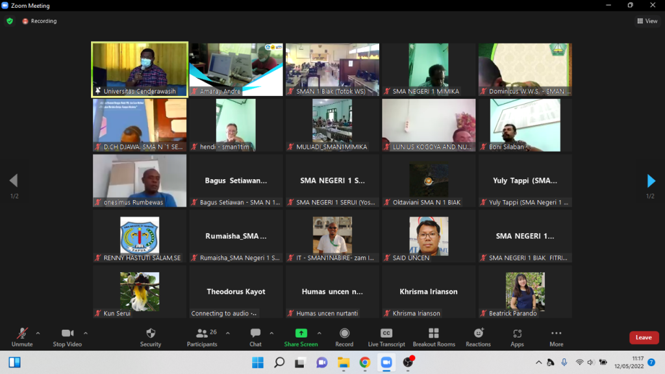Select the onesimus Rumbewas video tile
Screen dimensions: 665x374
140,181
